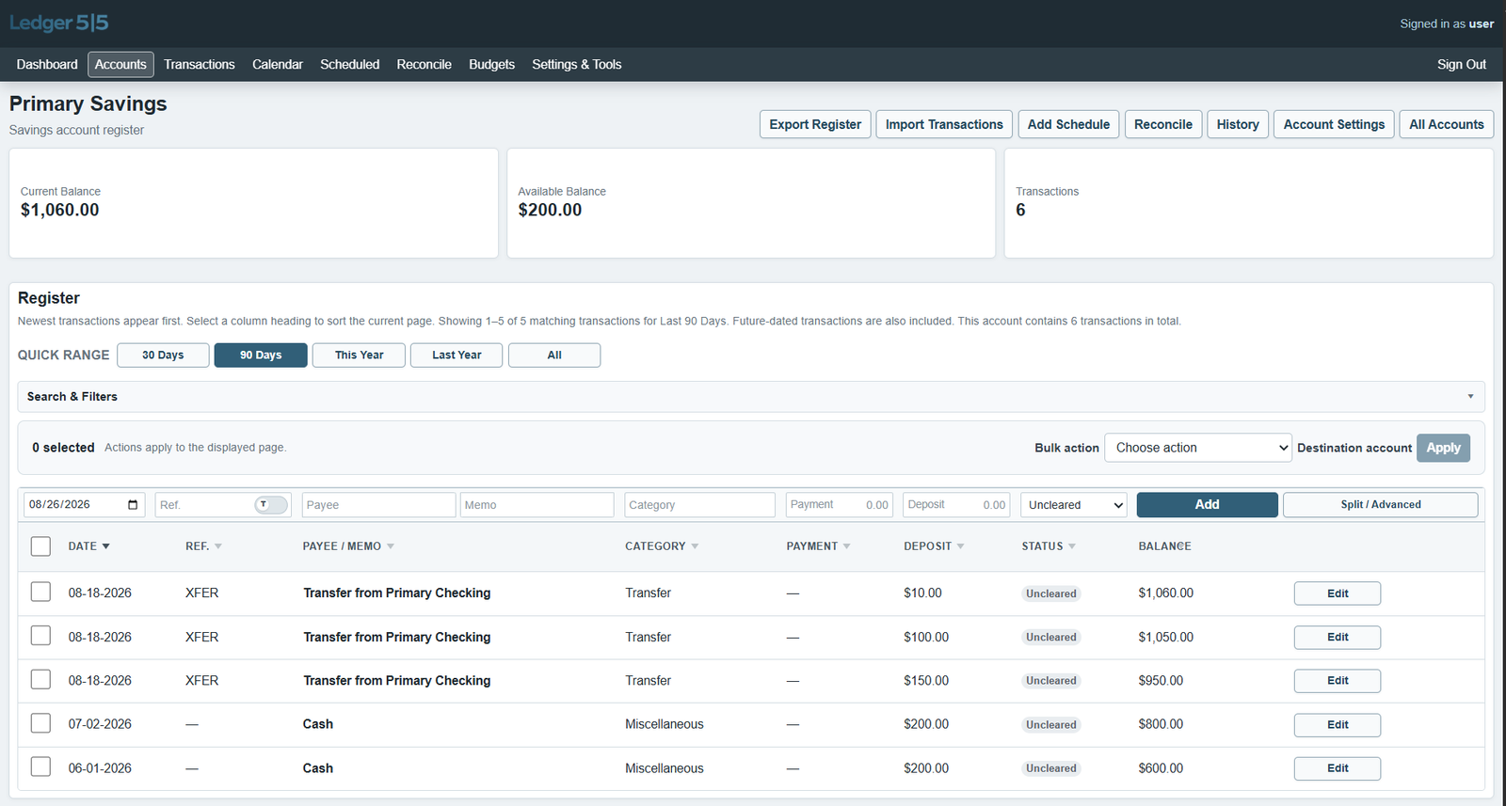This screenshot has height=806, width=1506.
Task: Select the All quick range
Action: 554,356
